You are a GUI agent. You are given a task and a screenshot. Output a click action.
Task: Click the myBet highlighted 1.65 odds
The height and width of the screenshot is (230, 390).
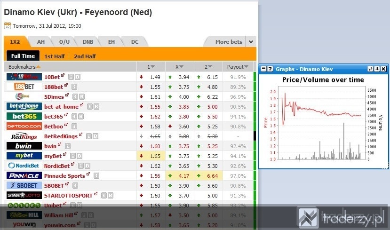151,156
